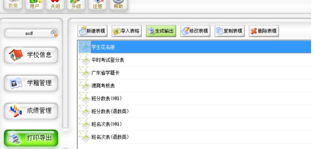Open the 成绩管理 sidebar section
Image resolution: width=315 pixels, height=149 pixels.
(31, 111)
